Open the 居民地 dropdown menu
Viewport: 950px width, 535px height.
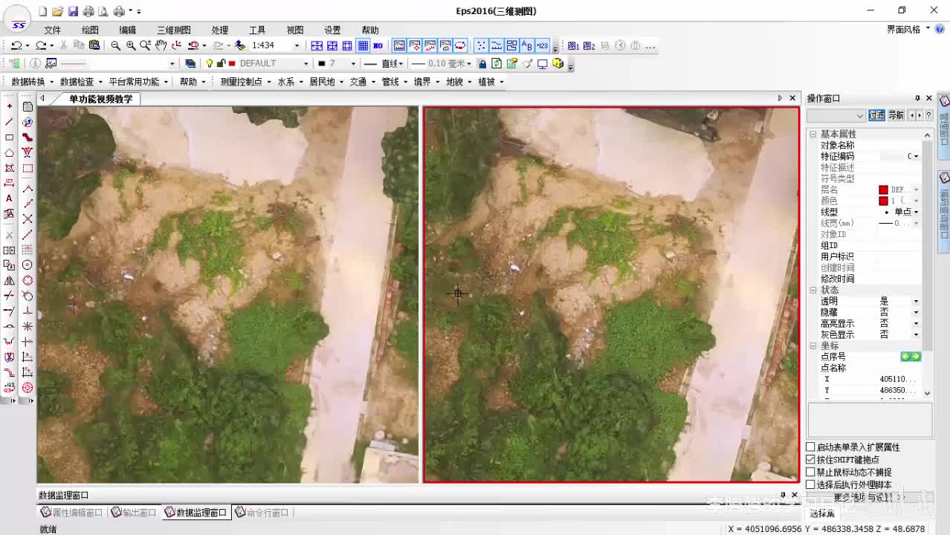pos(326,82)
